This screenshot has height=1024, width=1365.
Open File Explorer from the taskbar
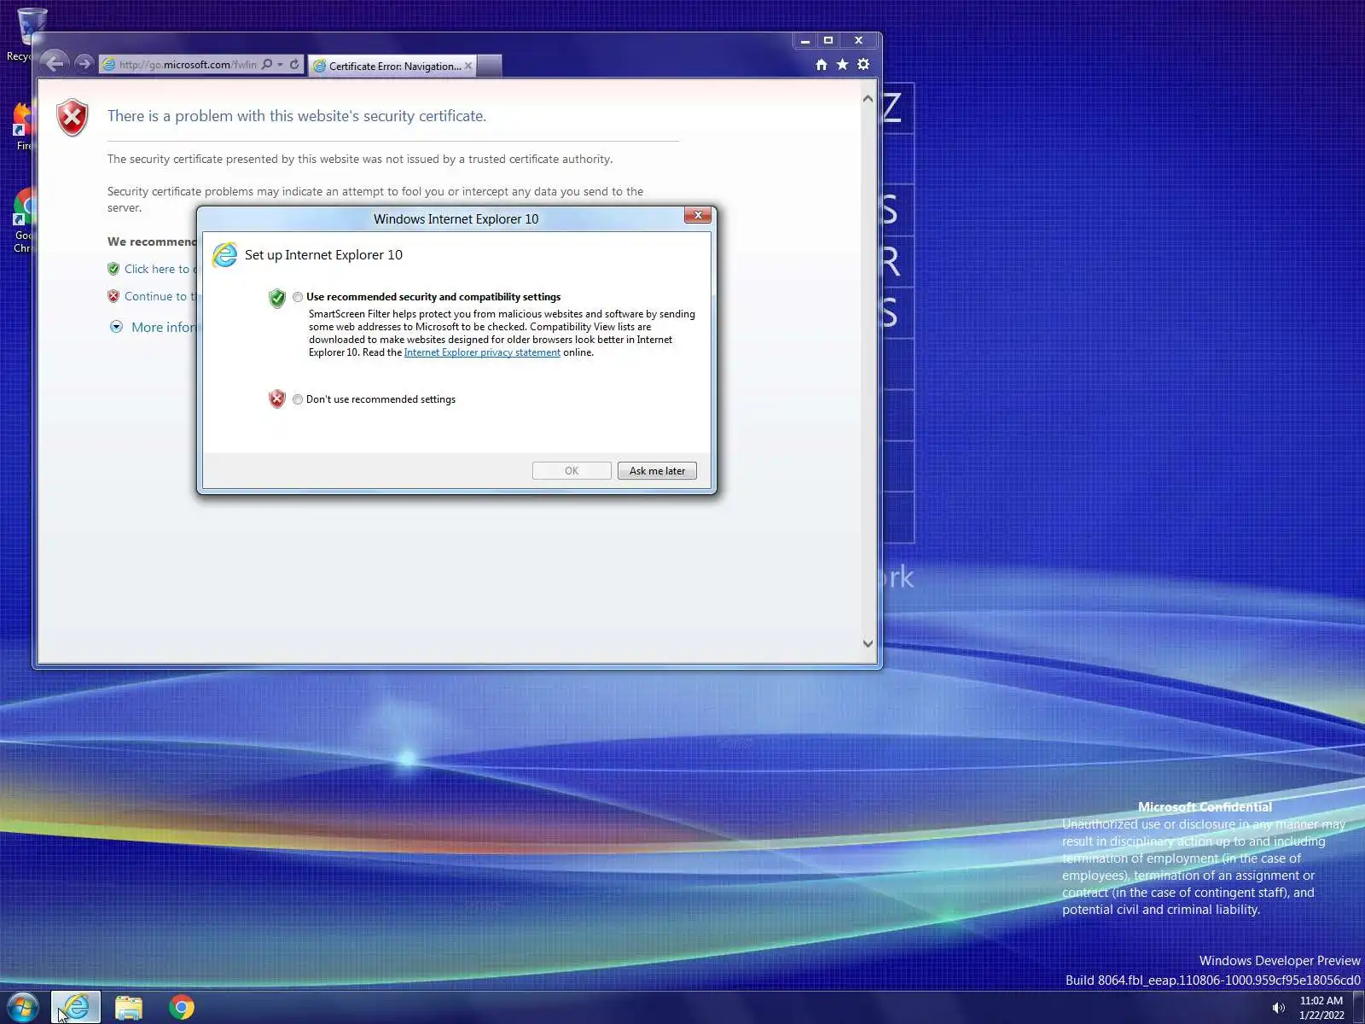(129, 1008)
